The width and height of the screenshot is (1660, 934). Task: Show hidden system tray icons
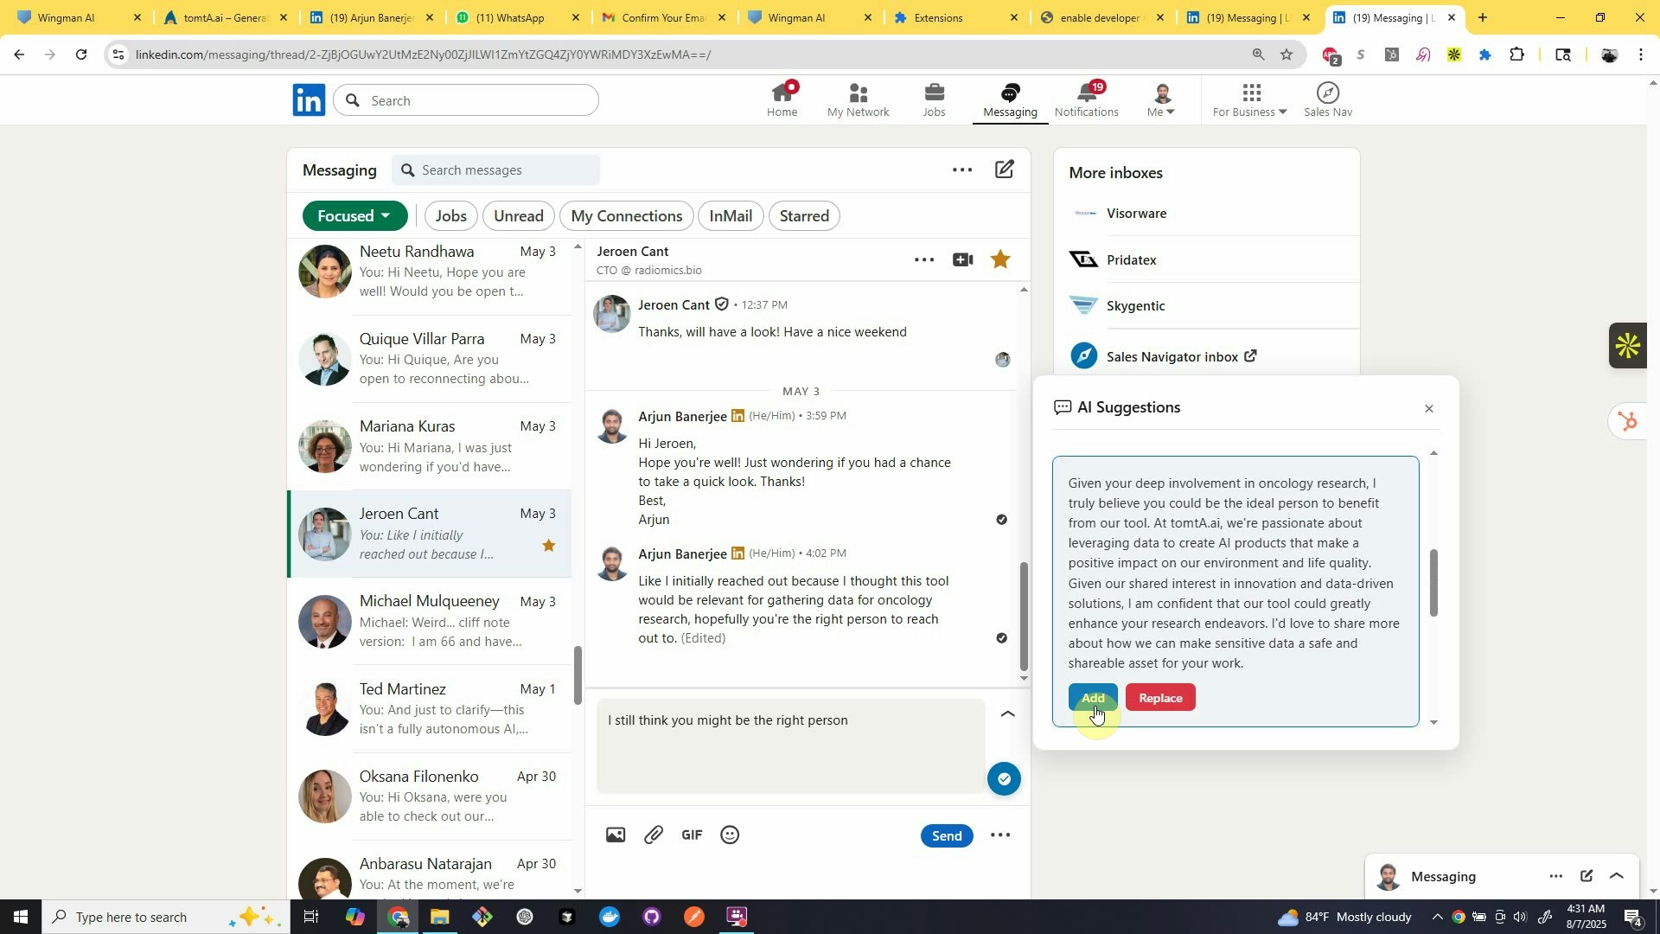tap(1437, 917)
